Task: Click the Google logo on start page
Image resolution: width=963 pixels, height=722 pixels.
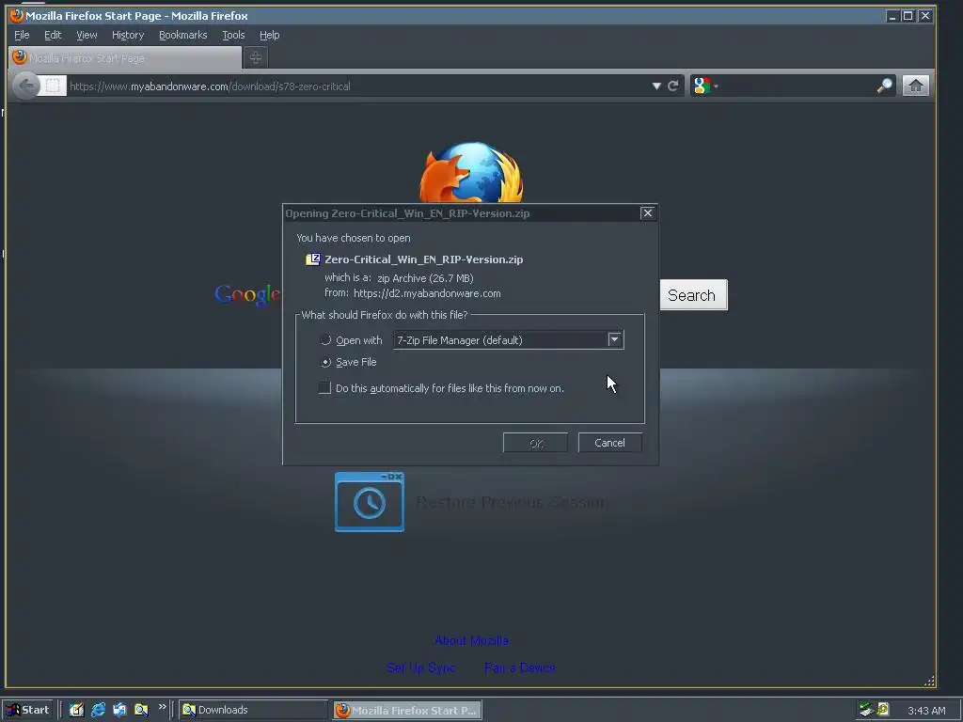Action: [x=247, y=294]
